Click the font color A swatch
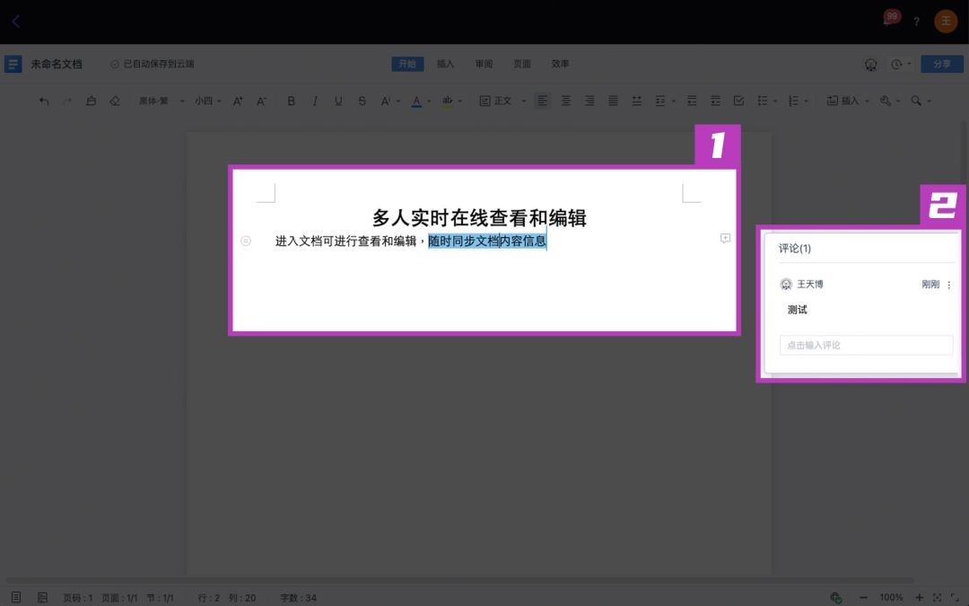Image resolution: width=969 pixels, height=606 pixels. pyautogui.click(x=416, y=101)
